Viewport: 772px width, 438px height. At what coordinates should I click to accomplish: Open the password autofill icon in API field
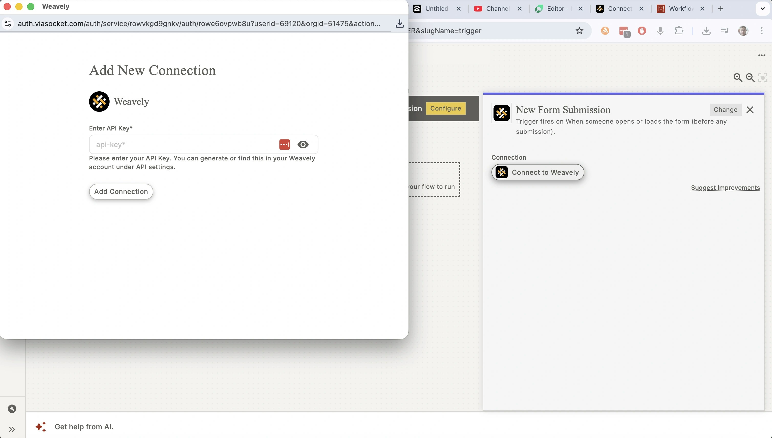pos(284,144)
